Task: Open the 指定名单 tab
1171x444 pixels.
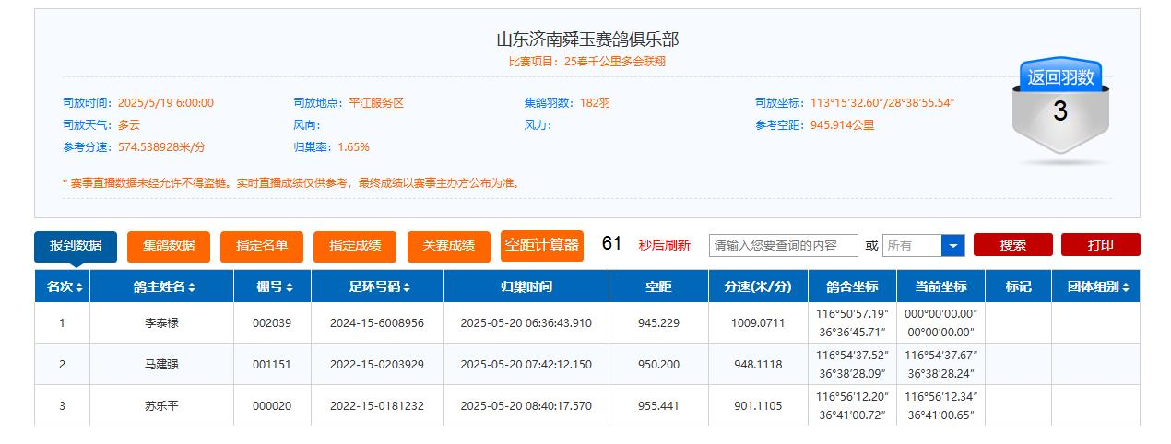Action: [262, 245]
